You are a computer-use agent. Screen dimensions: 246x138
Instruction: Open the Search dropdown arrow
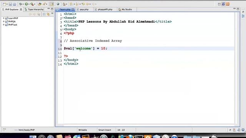point(47,4)
